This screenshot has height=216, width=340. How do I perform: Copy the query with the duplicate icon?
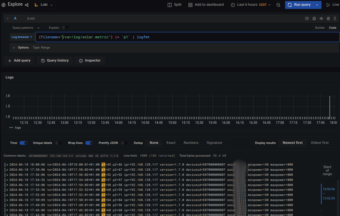point(314,19)
